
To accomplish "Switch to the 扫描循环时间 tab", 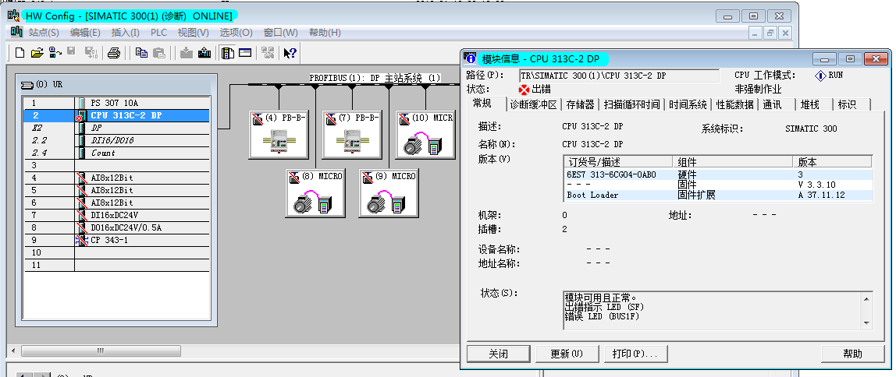I will point(632,104).
